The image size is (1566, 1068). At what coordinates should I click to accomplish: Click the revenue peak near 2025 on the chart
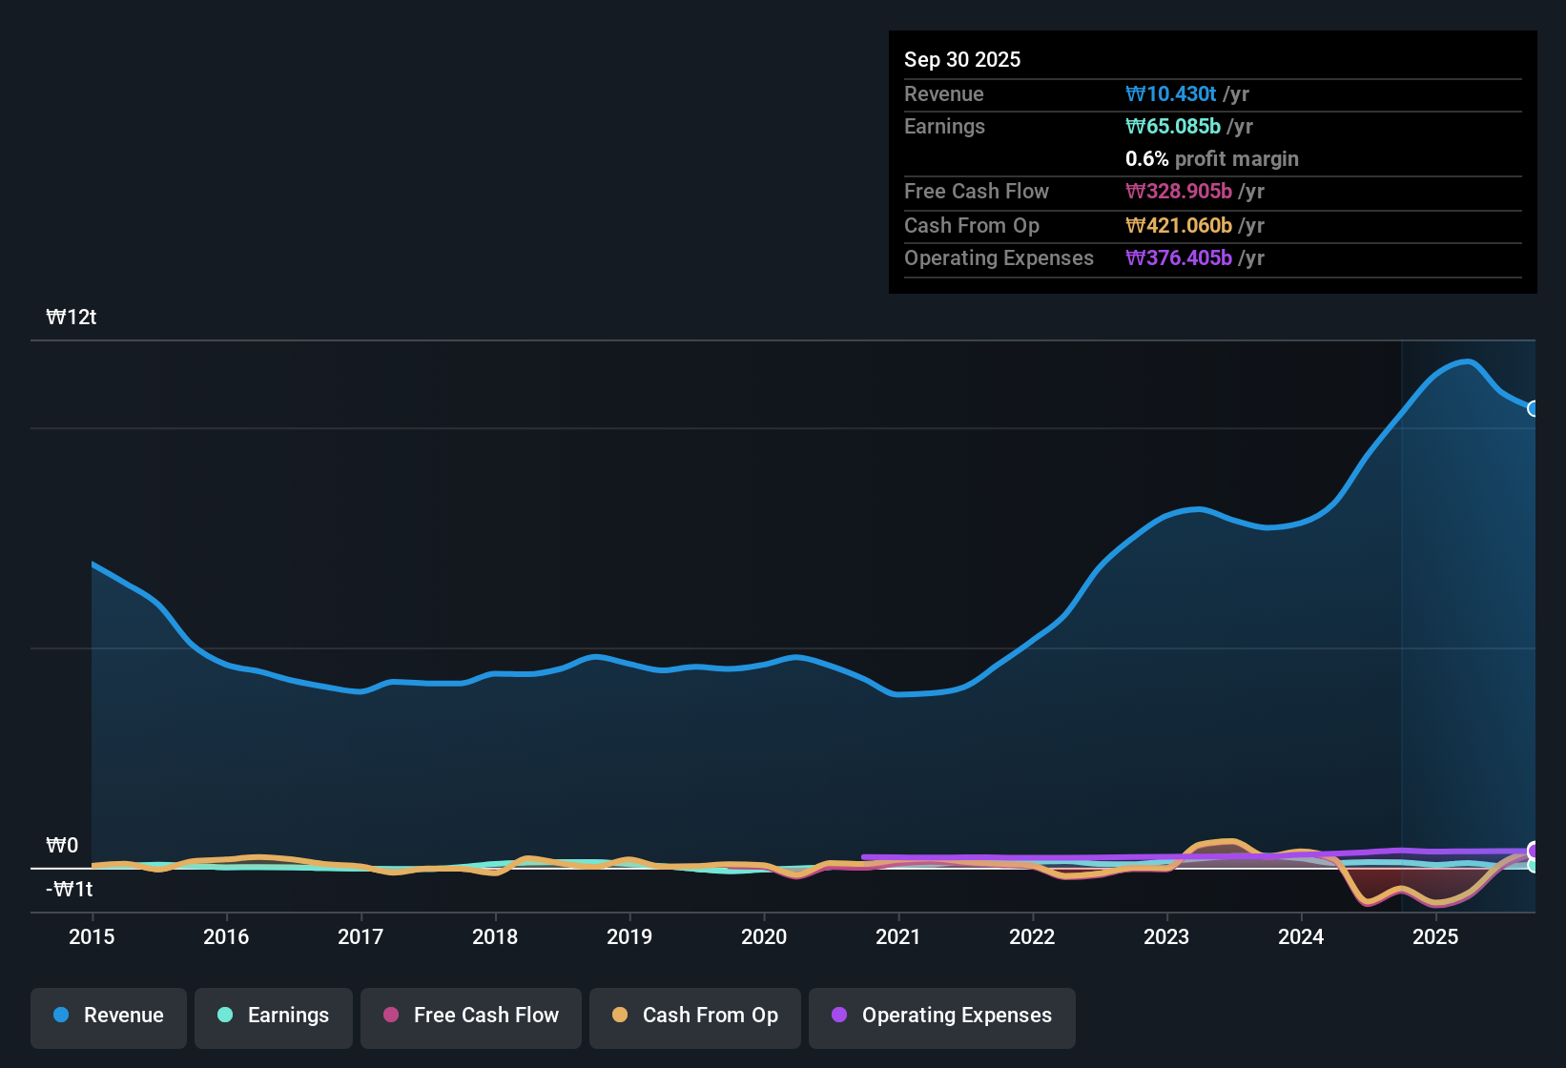coord(1466,362)
